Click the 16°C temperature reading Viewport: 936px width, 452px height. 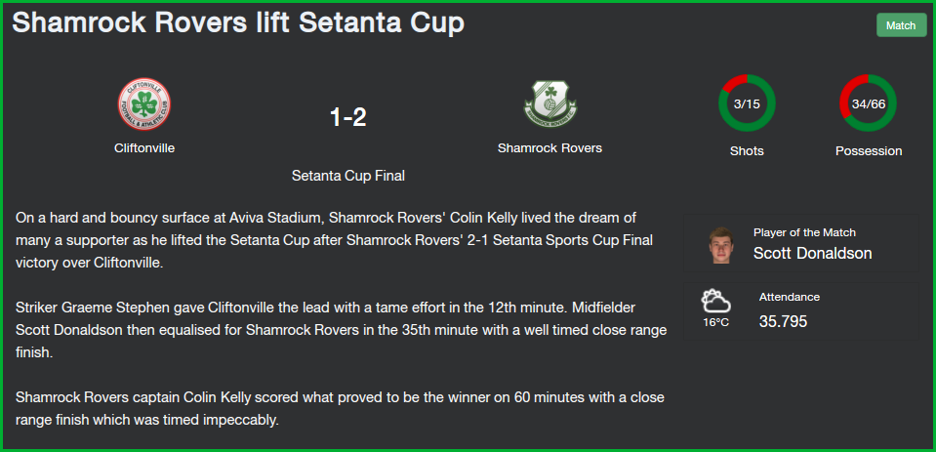click(715, 322)
